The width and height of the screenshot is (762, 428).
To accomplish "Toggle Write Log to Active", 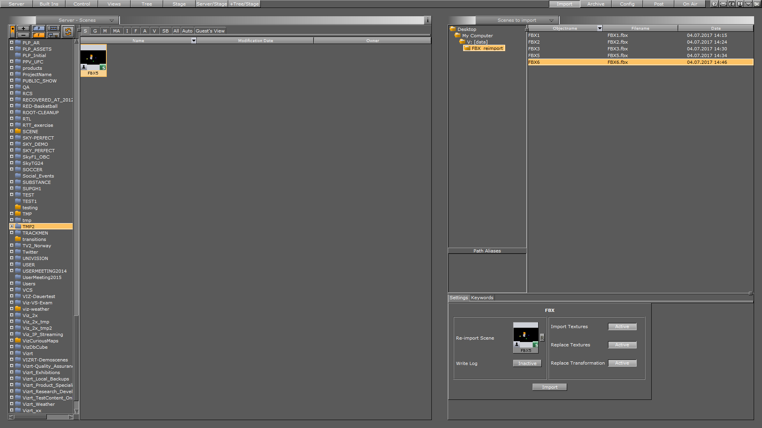I will pyautogui.click(x=527, y=363).
